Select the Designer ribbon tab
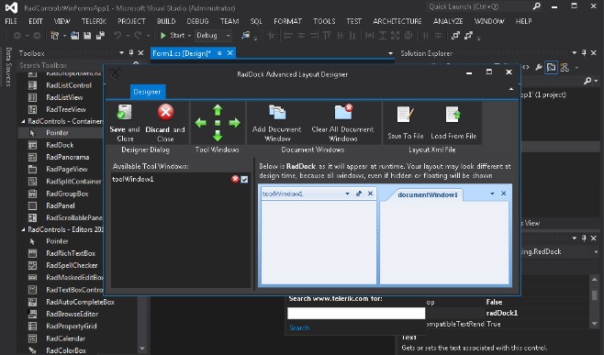 (147, 92)
